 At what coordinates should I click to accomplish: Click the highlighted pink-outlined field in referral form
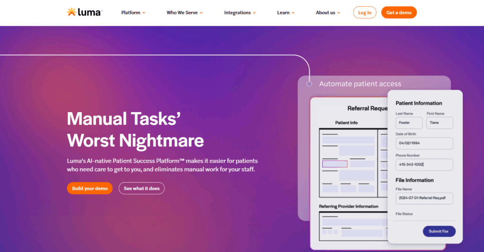coord(335,164)
